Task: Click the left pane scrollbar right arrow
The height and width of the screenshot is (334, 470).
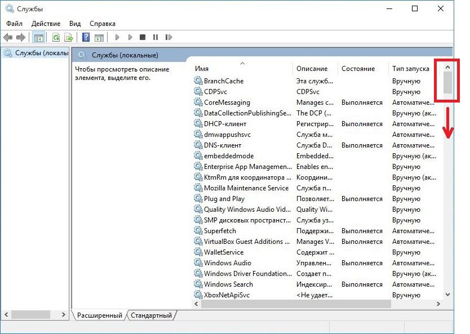Action: (x=63, y=314)
